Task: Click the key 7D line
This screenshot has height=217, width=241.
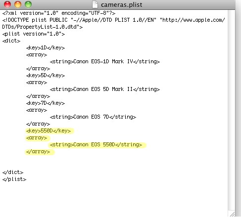Action: click(x=46, y=103)
